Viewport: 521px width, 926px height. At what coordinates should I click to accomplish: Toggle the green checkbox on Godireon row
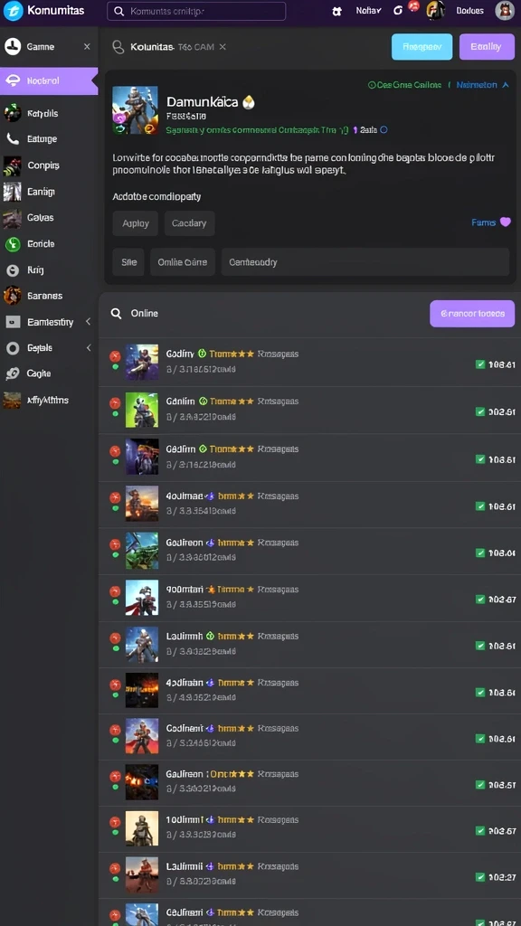point(480,553)
